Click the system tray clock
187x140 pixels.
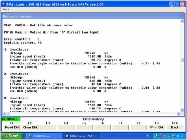tap(180, 136)
